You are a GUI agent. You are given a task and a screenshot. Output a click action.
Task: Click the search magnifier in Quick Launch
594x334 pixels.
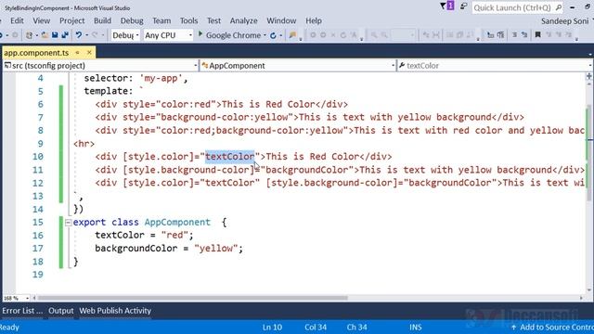tap(559, 7)
